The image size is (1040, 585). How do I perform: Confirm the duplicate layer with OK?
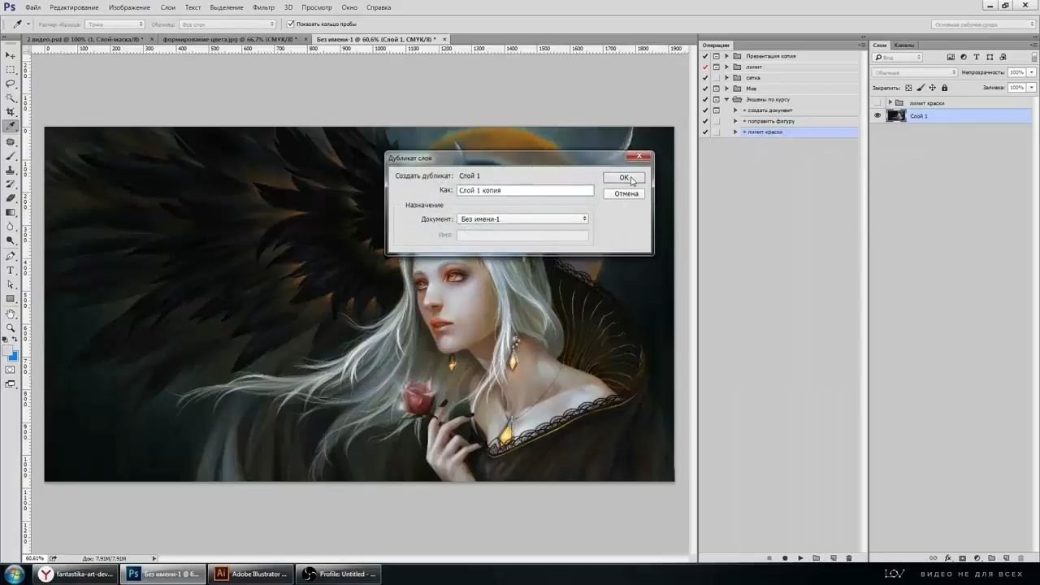pos(624,178)
